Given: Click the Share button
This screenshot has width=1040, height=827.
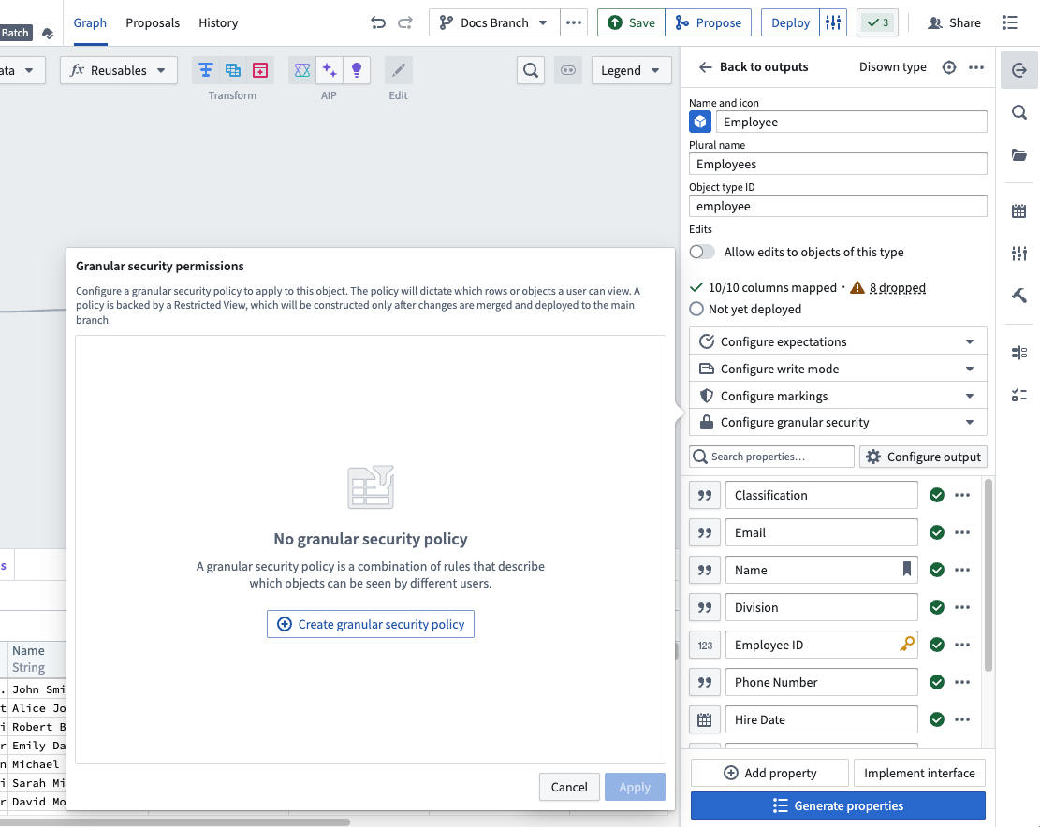Looking at the screenshot, I should point(954,22).
